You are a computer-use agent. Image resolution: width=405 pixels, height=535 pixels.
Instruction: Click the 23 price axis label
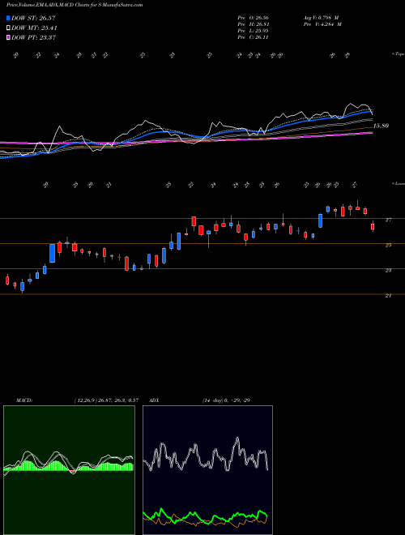[388, 271]
